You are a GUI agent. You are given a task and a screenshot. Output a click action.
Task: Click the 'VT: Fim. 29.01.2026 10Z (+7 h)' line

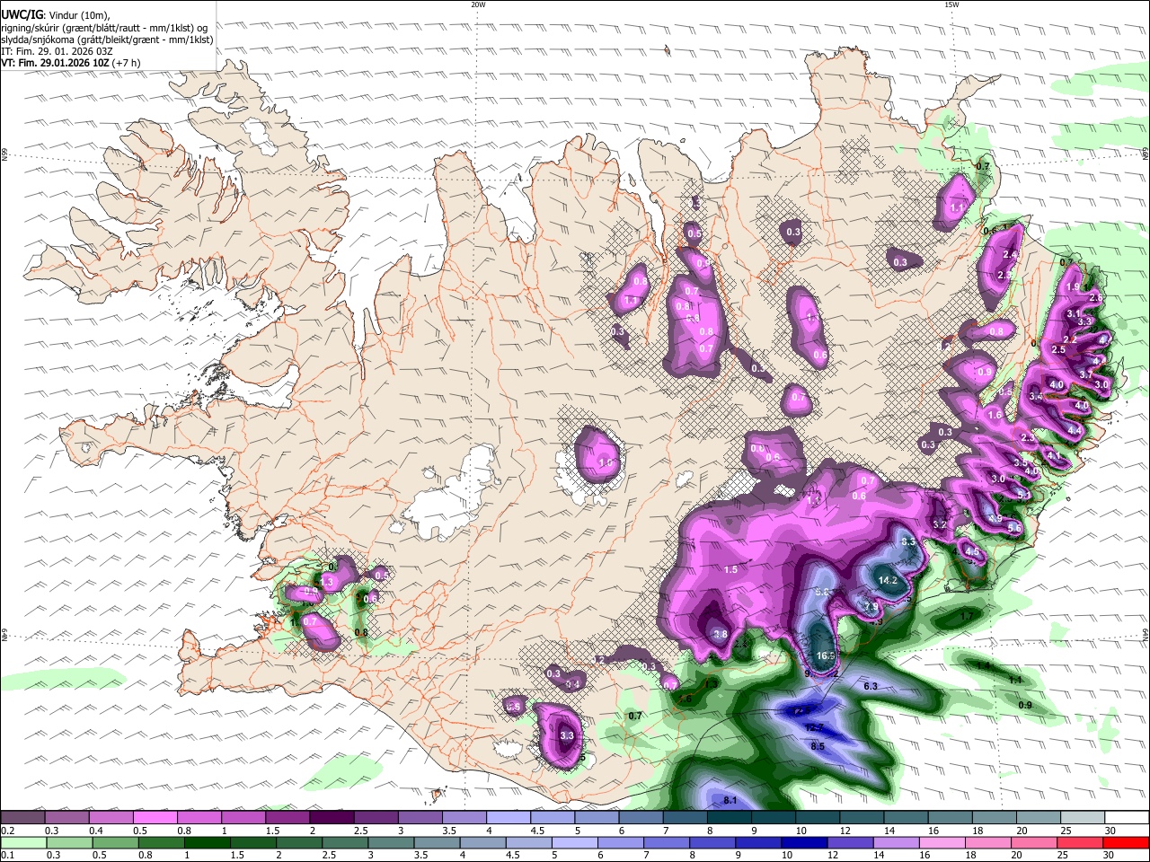pos(71,63)
